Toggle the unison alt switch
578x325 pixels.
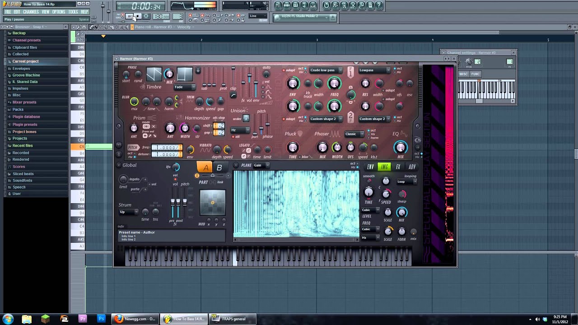pyautogui.click(x=233, y=137)
